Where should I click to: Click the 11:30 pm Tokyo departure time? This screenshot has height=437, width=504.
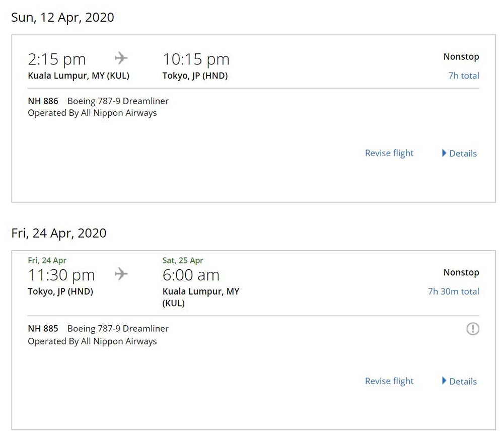pos(61,275)
